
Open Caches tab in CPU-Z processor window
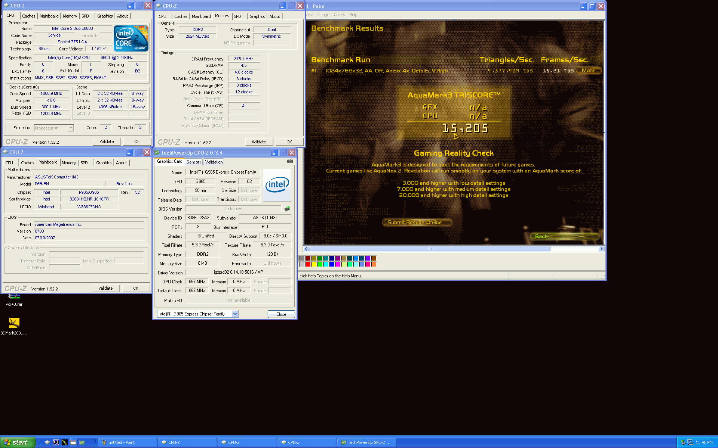(x=29, y=16)
